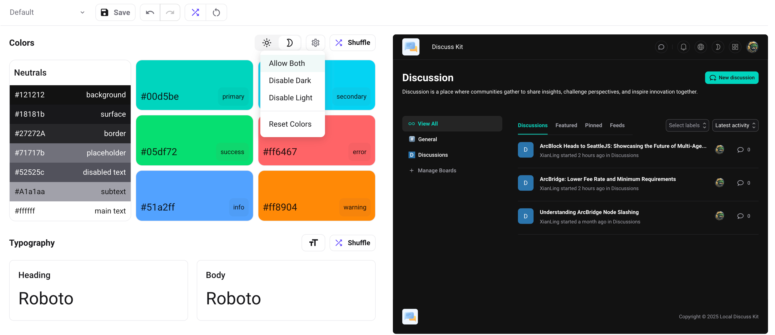Click the undo arrow icon

(150, 12)
